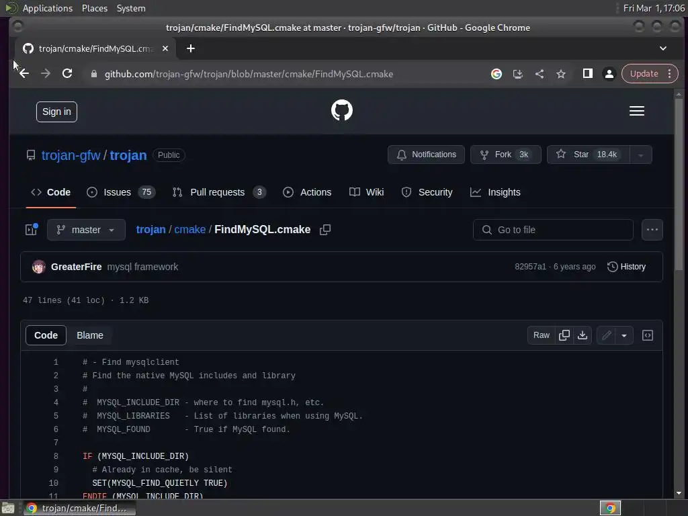Share this page via the share icon
The width and height of the screenshot is (688, 516).
click(540, 74)
